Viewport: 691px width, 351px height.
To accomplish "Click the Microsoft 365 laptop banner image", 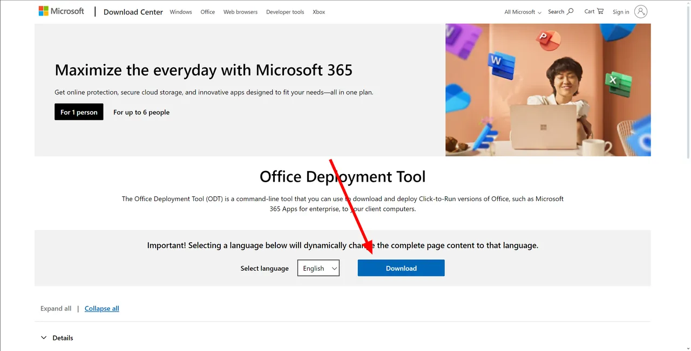I will (x=548, y=90).
